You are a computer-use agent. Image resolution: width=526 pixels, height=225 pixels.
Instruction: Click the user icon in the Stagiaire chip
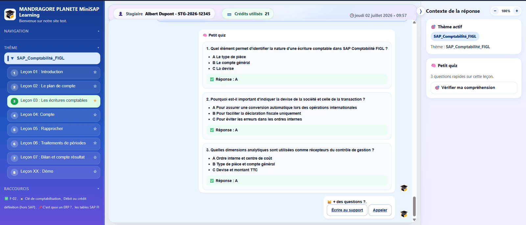(121, 14)
